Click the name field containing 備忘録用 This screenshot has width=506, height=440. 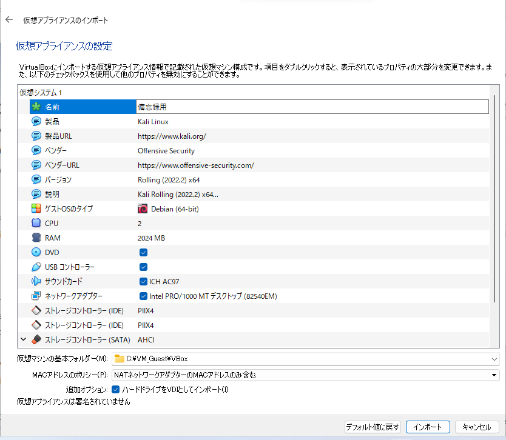pos(312,107)
